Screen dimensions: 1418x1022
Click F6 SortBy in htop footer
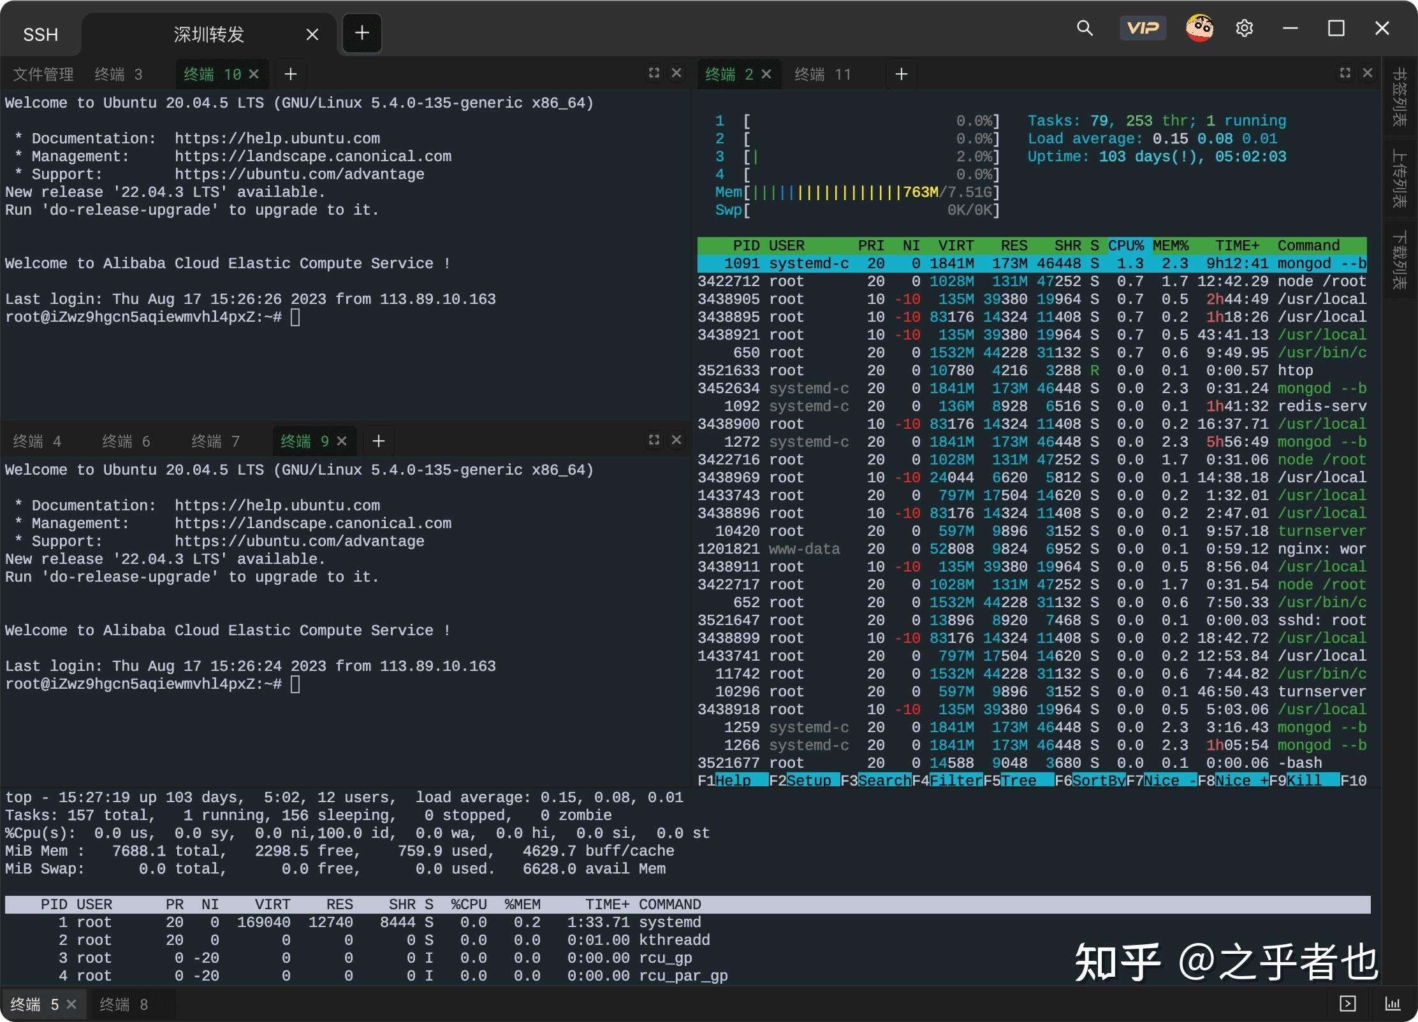pyautogui.click(x=1090, y=781)
